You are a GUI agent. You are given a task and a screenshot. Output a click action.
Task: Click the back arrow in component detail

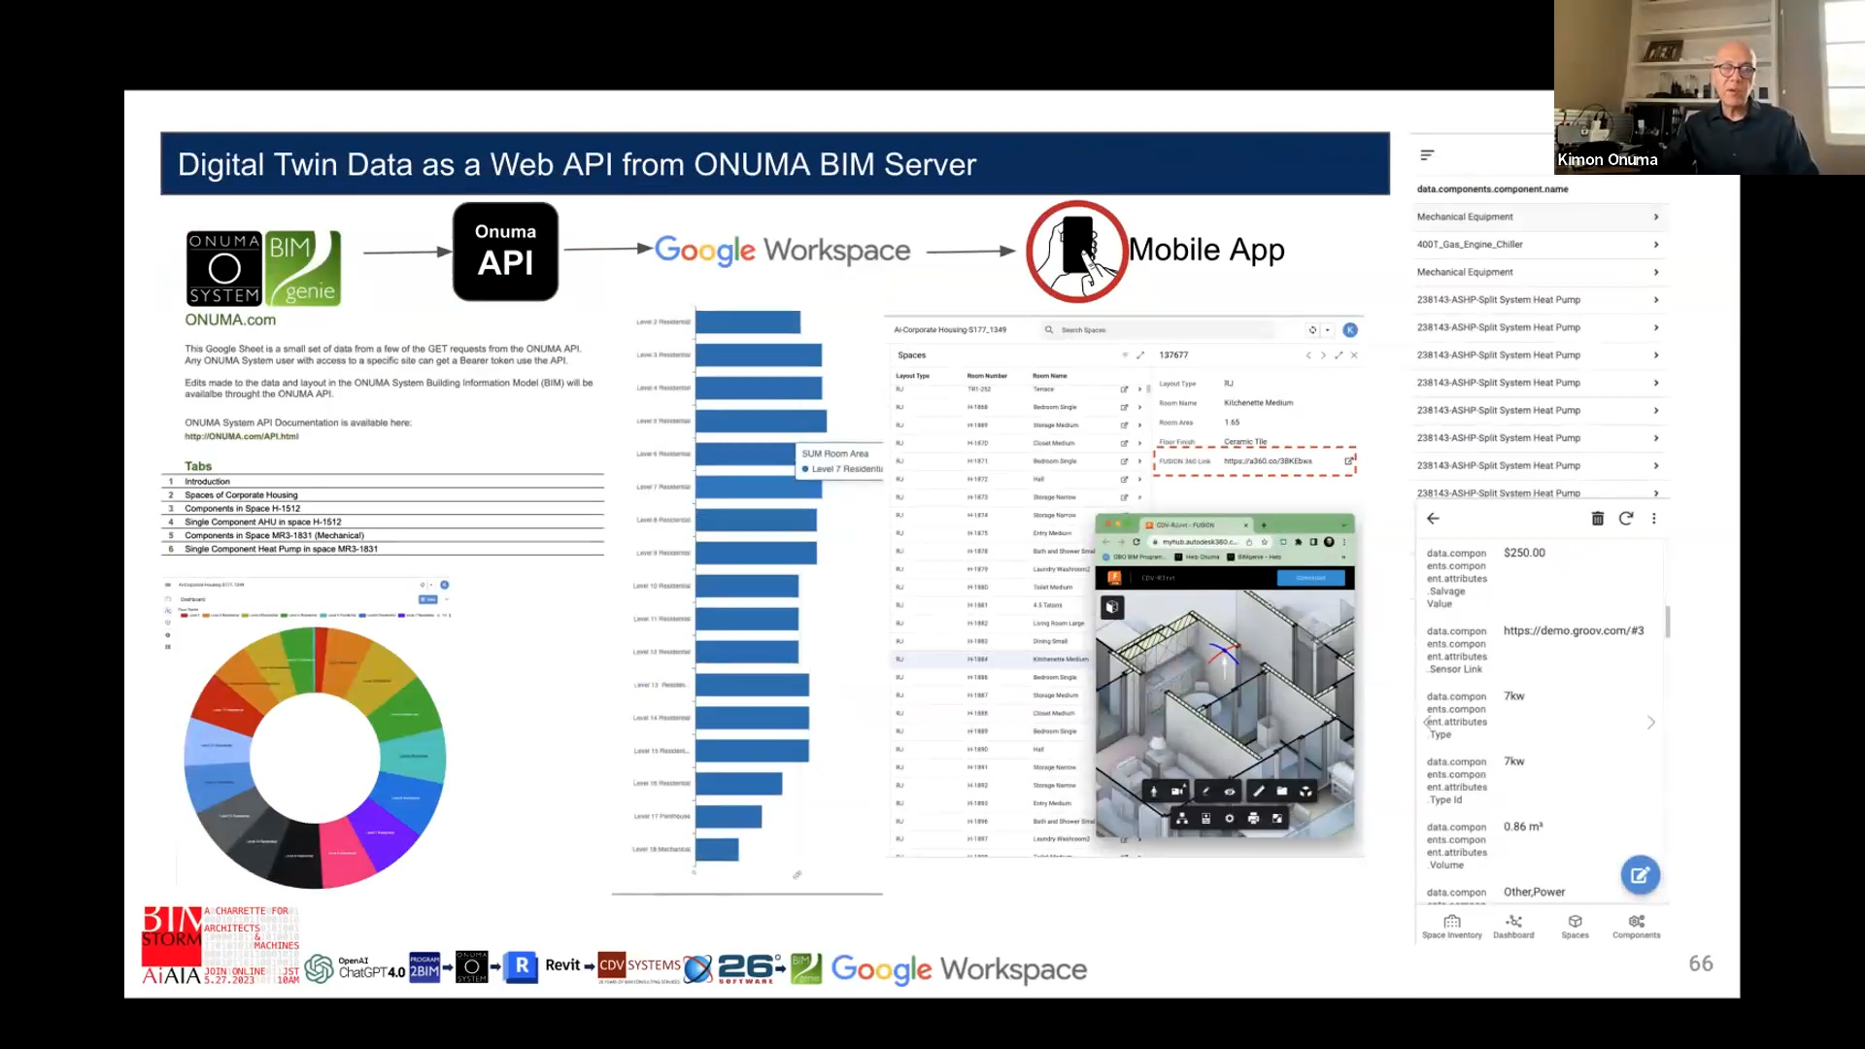coord(1433,519)
